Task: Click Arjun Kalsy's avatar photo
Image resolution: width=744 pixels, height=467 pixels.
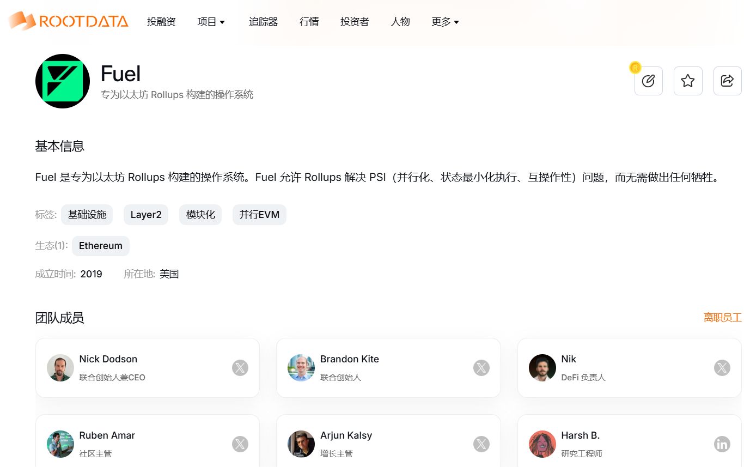Action: [x=301, y=444]
